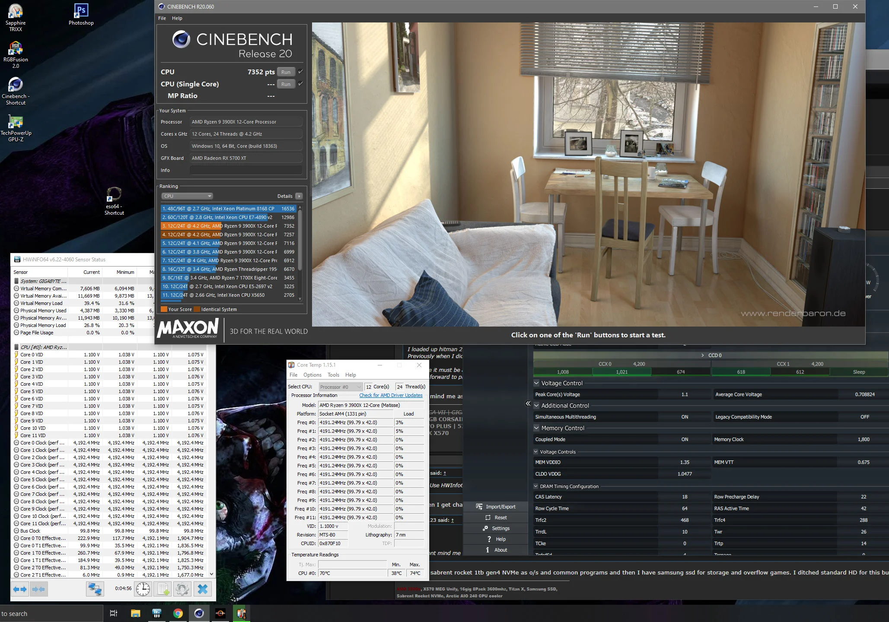
Task: Open the Photoshop desktop icon
Action: coord(81,15)
